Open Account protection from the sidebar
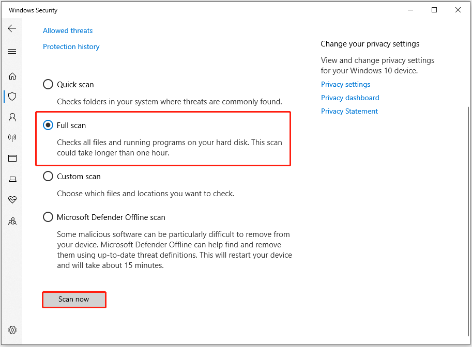472x347 pixels. 12,117
